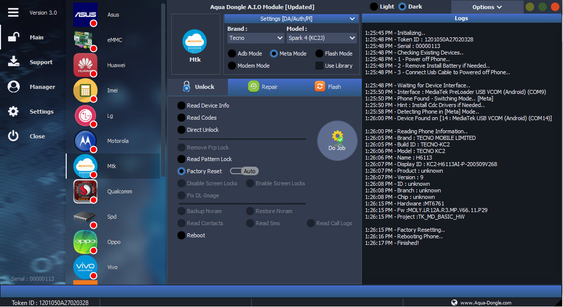Click the Do Job gear button
This screenshot has height=307, width=563.
pyautogui.click(x=337, y=140)
